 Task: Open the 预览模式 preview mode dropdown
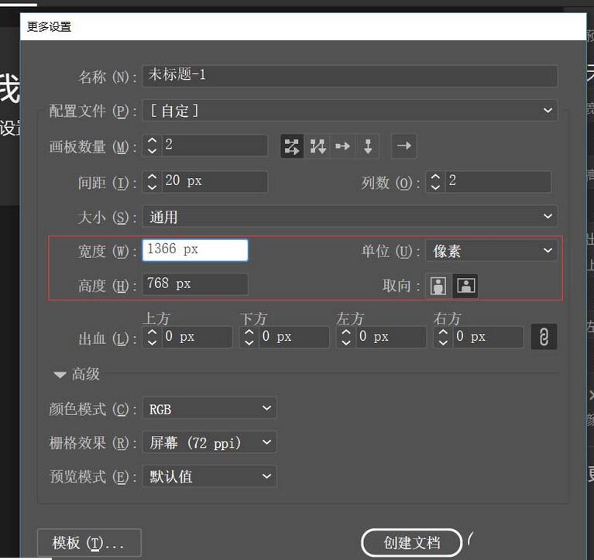(209, 476)
